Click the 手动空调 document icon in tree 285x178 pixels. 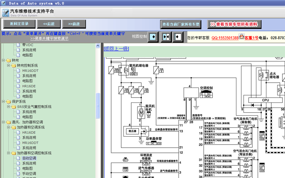pyautogui.click(x=18, y=174)
